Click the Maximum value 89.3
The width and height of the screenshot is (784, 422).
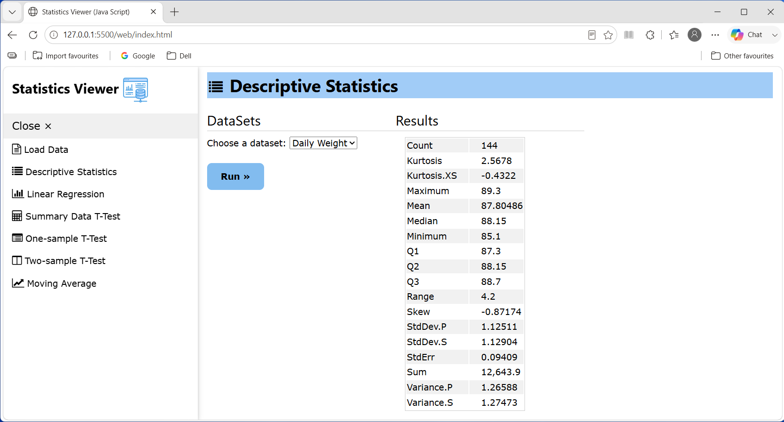pyautogui.click(x=491, y=191)
